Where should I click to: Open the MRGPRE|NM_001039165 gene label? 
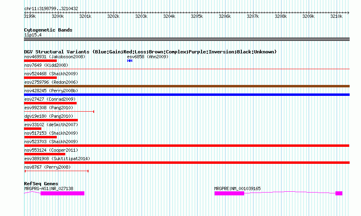(x=237, y=188)
